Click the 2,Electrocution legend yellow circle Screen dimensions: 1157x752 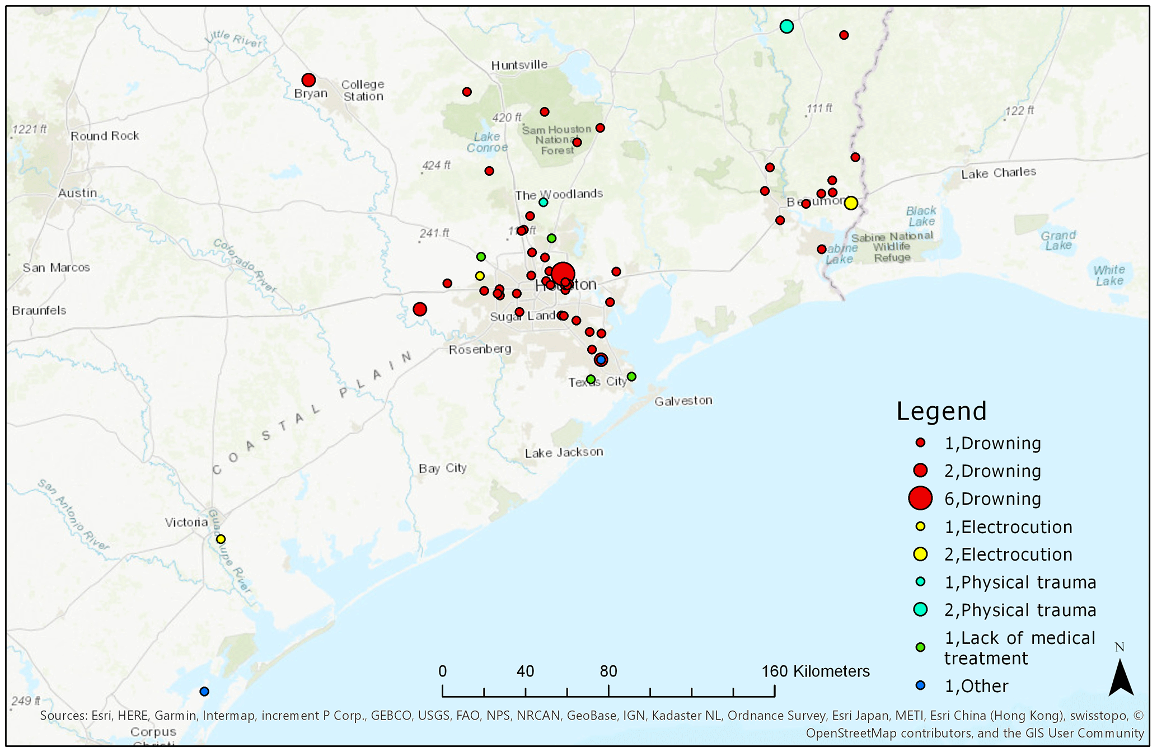[920, 554]
